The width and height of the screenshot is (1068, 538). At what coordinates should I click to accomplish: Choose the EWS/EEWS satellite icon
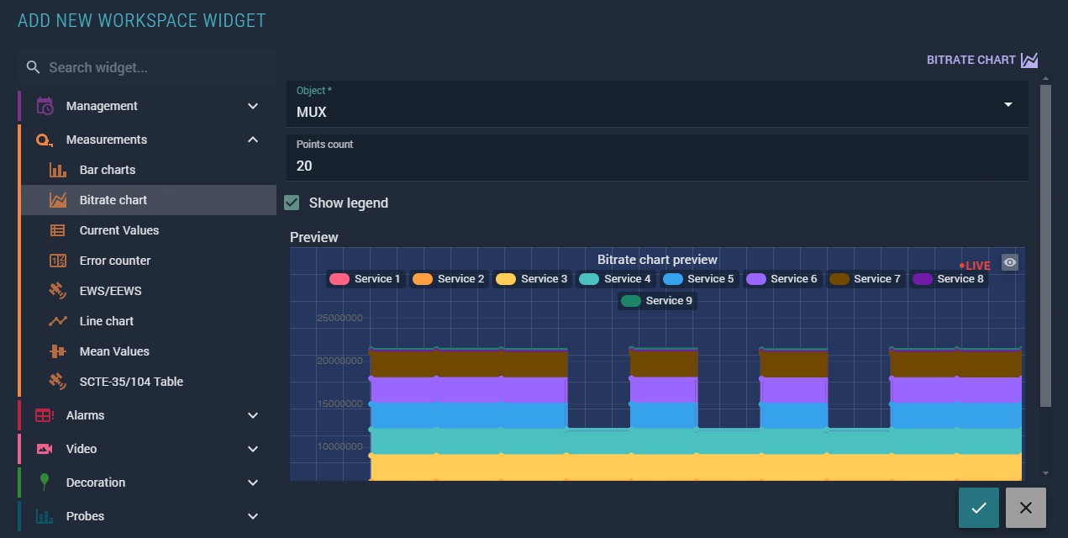coord(57,291)
